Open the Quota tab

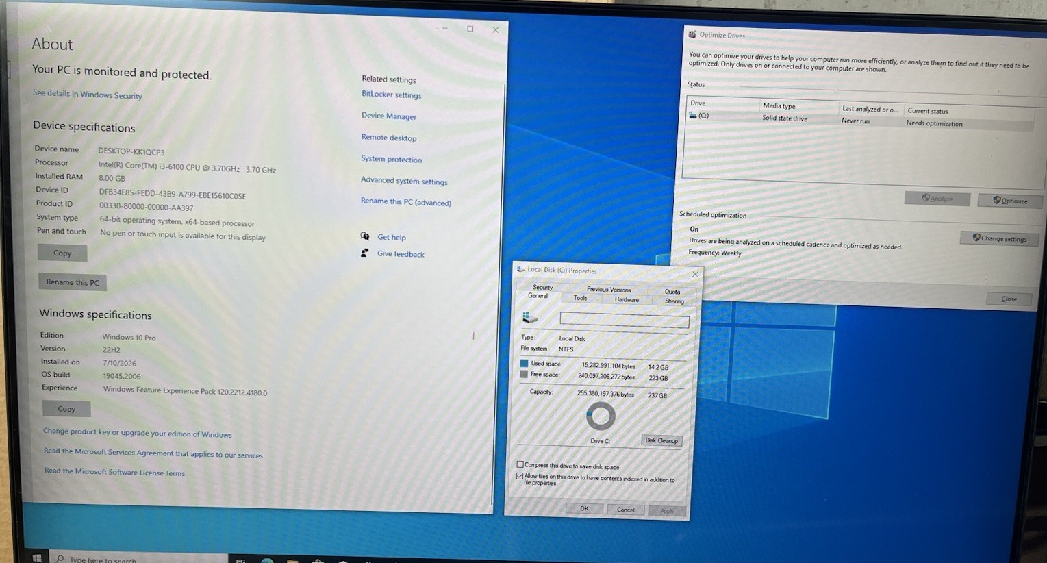[672, 291]
